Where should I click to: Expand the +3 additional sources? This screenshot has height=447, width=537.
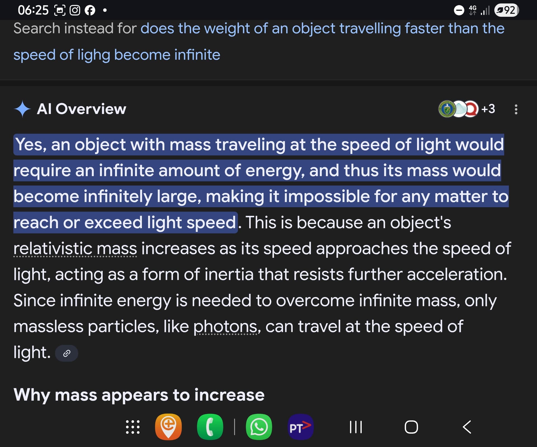point(488,109)
